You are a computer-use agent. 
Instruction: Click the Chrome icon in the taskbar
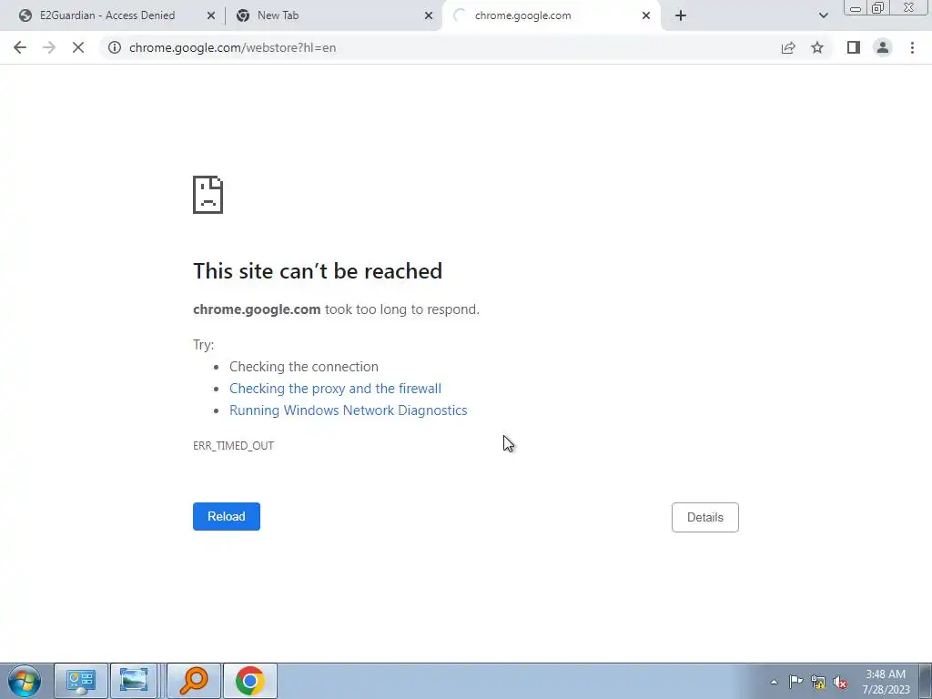(x=250, y=681)
